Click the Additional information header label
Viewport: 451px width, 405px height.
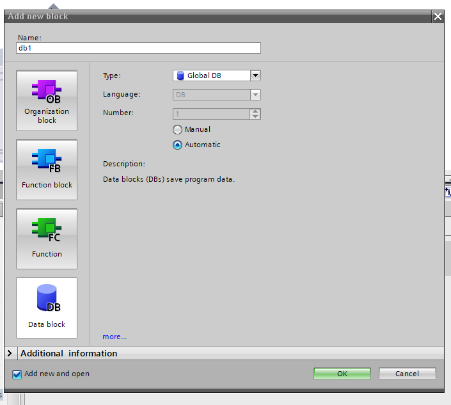click(68, 353)
